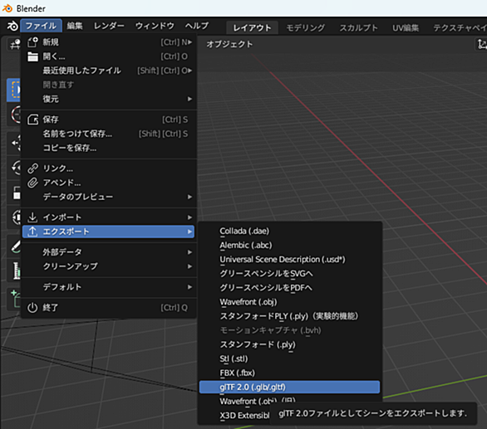487x429 pixels.
Task: Select スタンフォードPLY (.ply) (実験的機能)
Action: [x=289, y=316]
